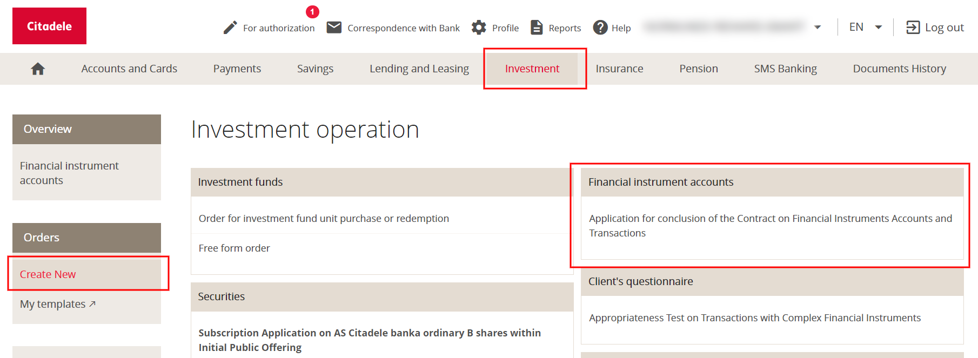Image resolution: width=978 pixels, height=358 pixels.
Task: Open Application for Contract on Financial Instruments Accounts
Action: (x=771, y=226)
